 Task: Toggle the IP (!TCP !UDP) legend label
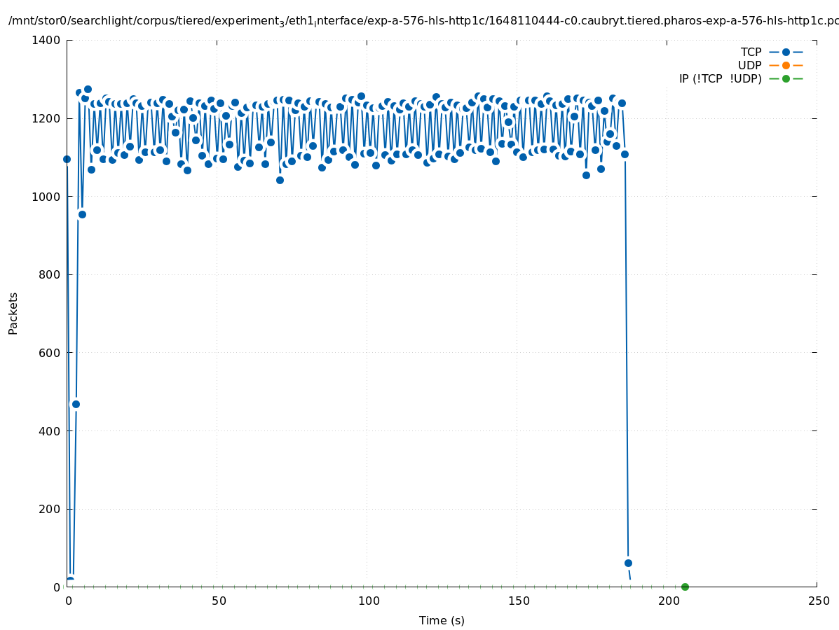pos(720,78)
